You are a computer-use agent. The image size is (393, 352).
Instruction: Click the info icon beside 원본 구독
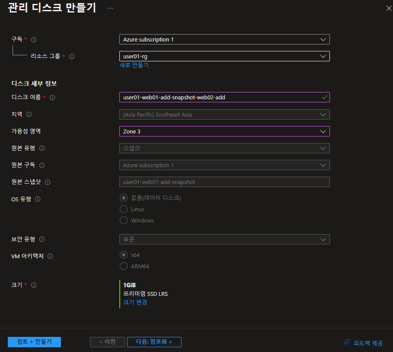[x=42, y=165]
